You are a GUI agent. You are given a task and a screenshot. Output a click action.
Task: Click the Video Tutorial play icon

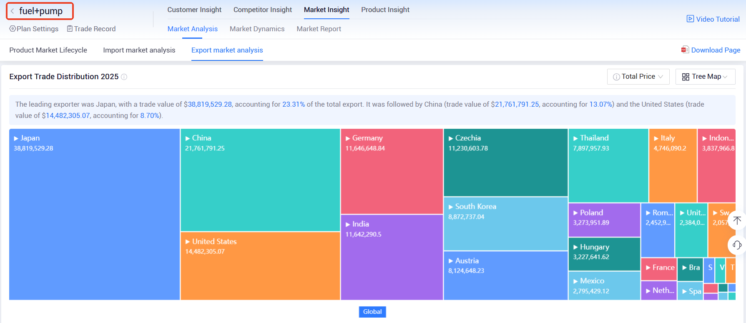click(x=690, y=19)
